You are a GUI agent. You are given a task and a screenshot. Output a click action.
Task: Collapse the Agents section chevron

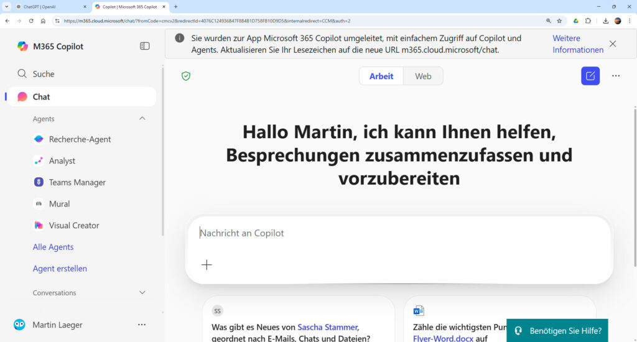(142, 119)
